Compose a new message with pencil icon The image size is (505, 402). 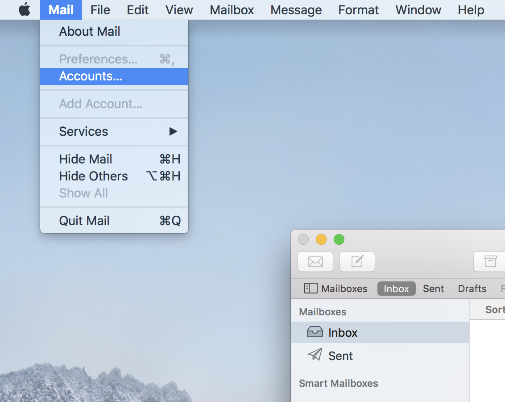pyautogui.click(x=357, y=261)
